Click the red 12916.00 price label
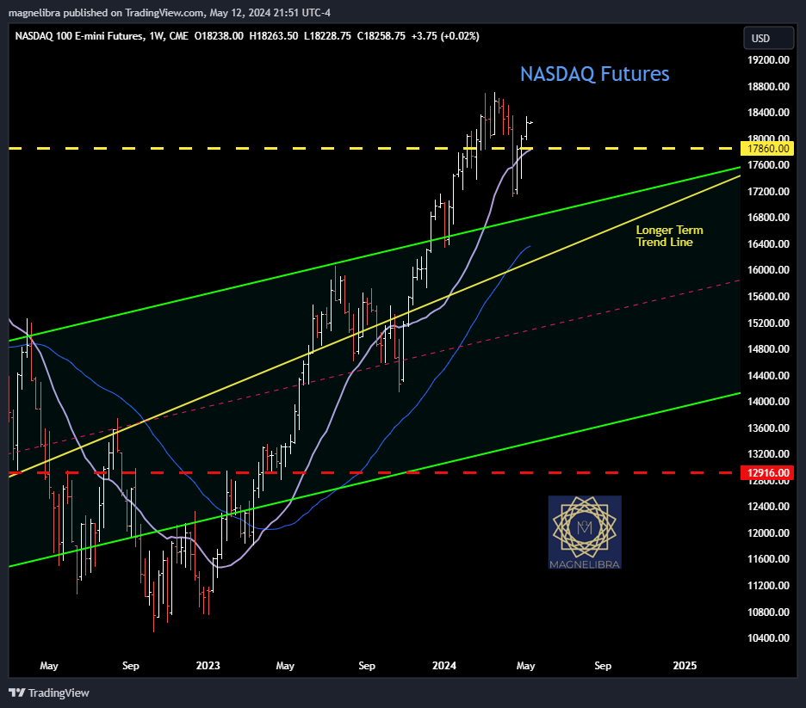806x708 pixels. tap(767, 473)
